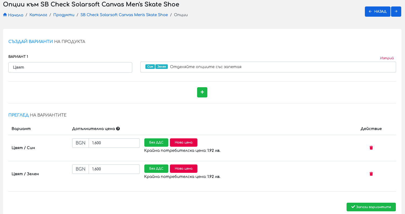
Task: Click the BGN label in Син row
Action: [x=81, y=143]
